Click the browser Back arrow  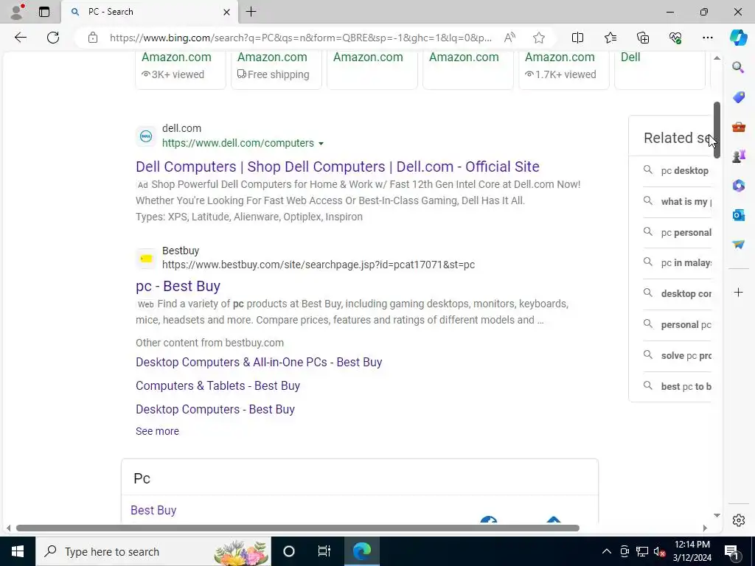(20, 38)
